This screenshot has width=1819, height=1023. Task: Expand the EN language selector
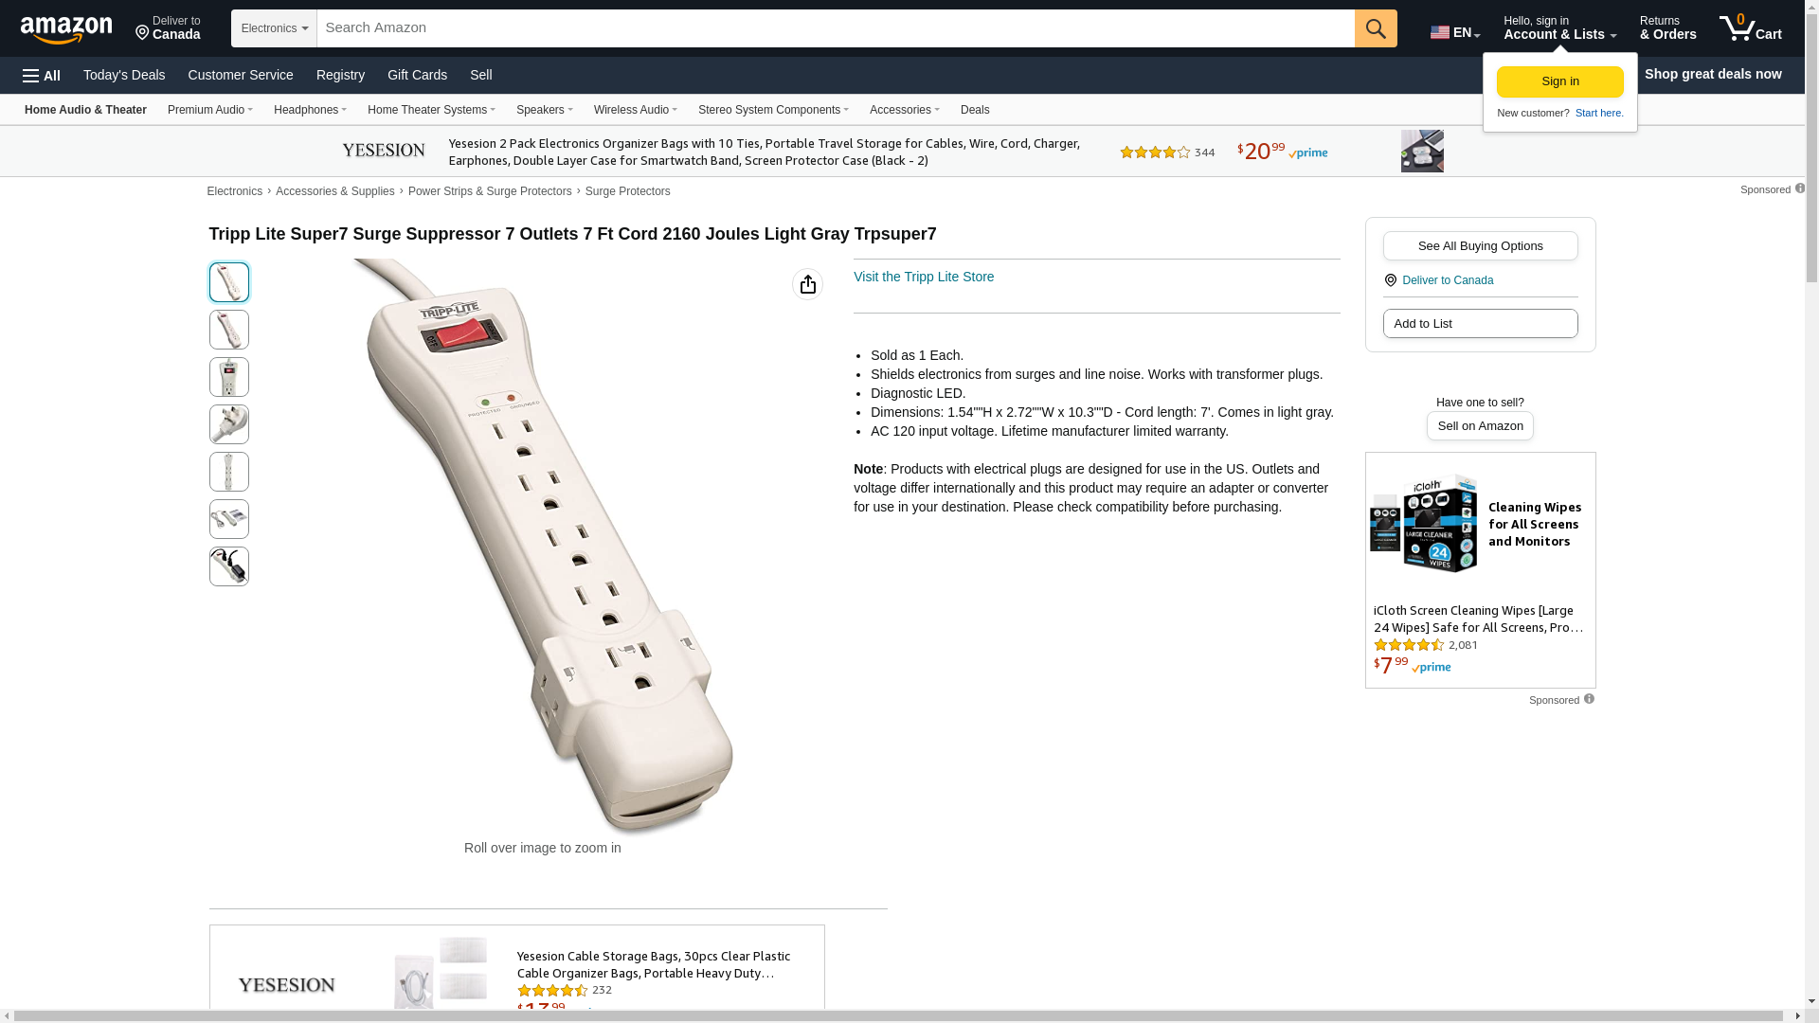[x=1455, y=31]
